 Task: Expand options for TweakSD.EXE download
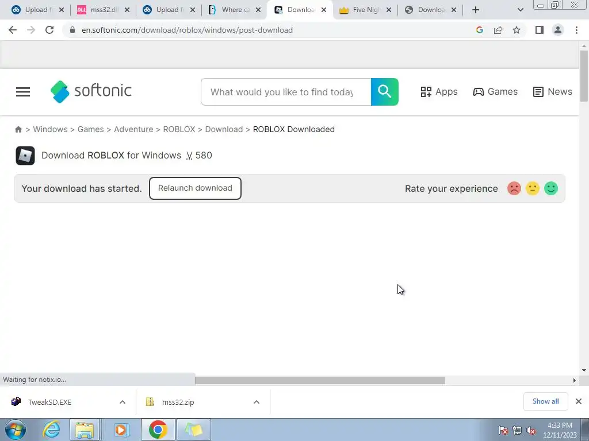tap(123, 402)
